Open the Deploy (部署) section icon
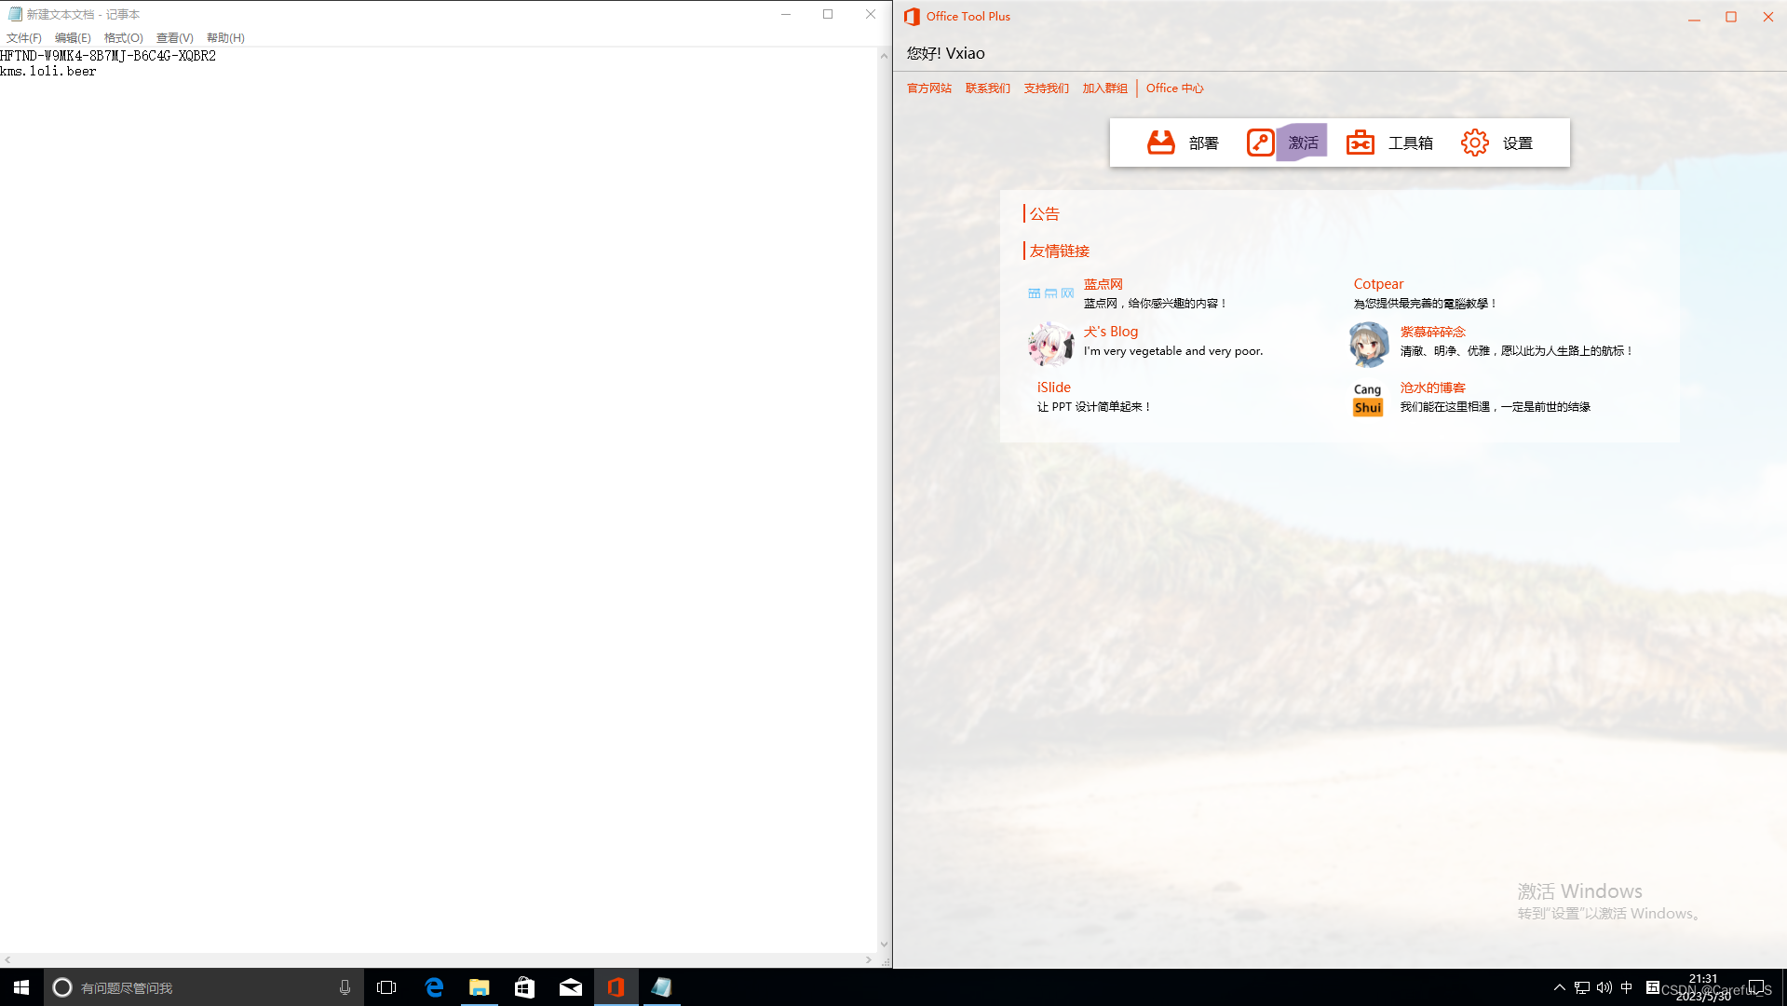 coord(1160,143)
